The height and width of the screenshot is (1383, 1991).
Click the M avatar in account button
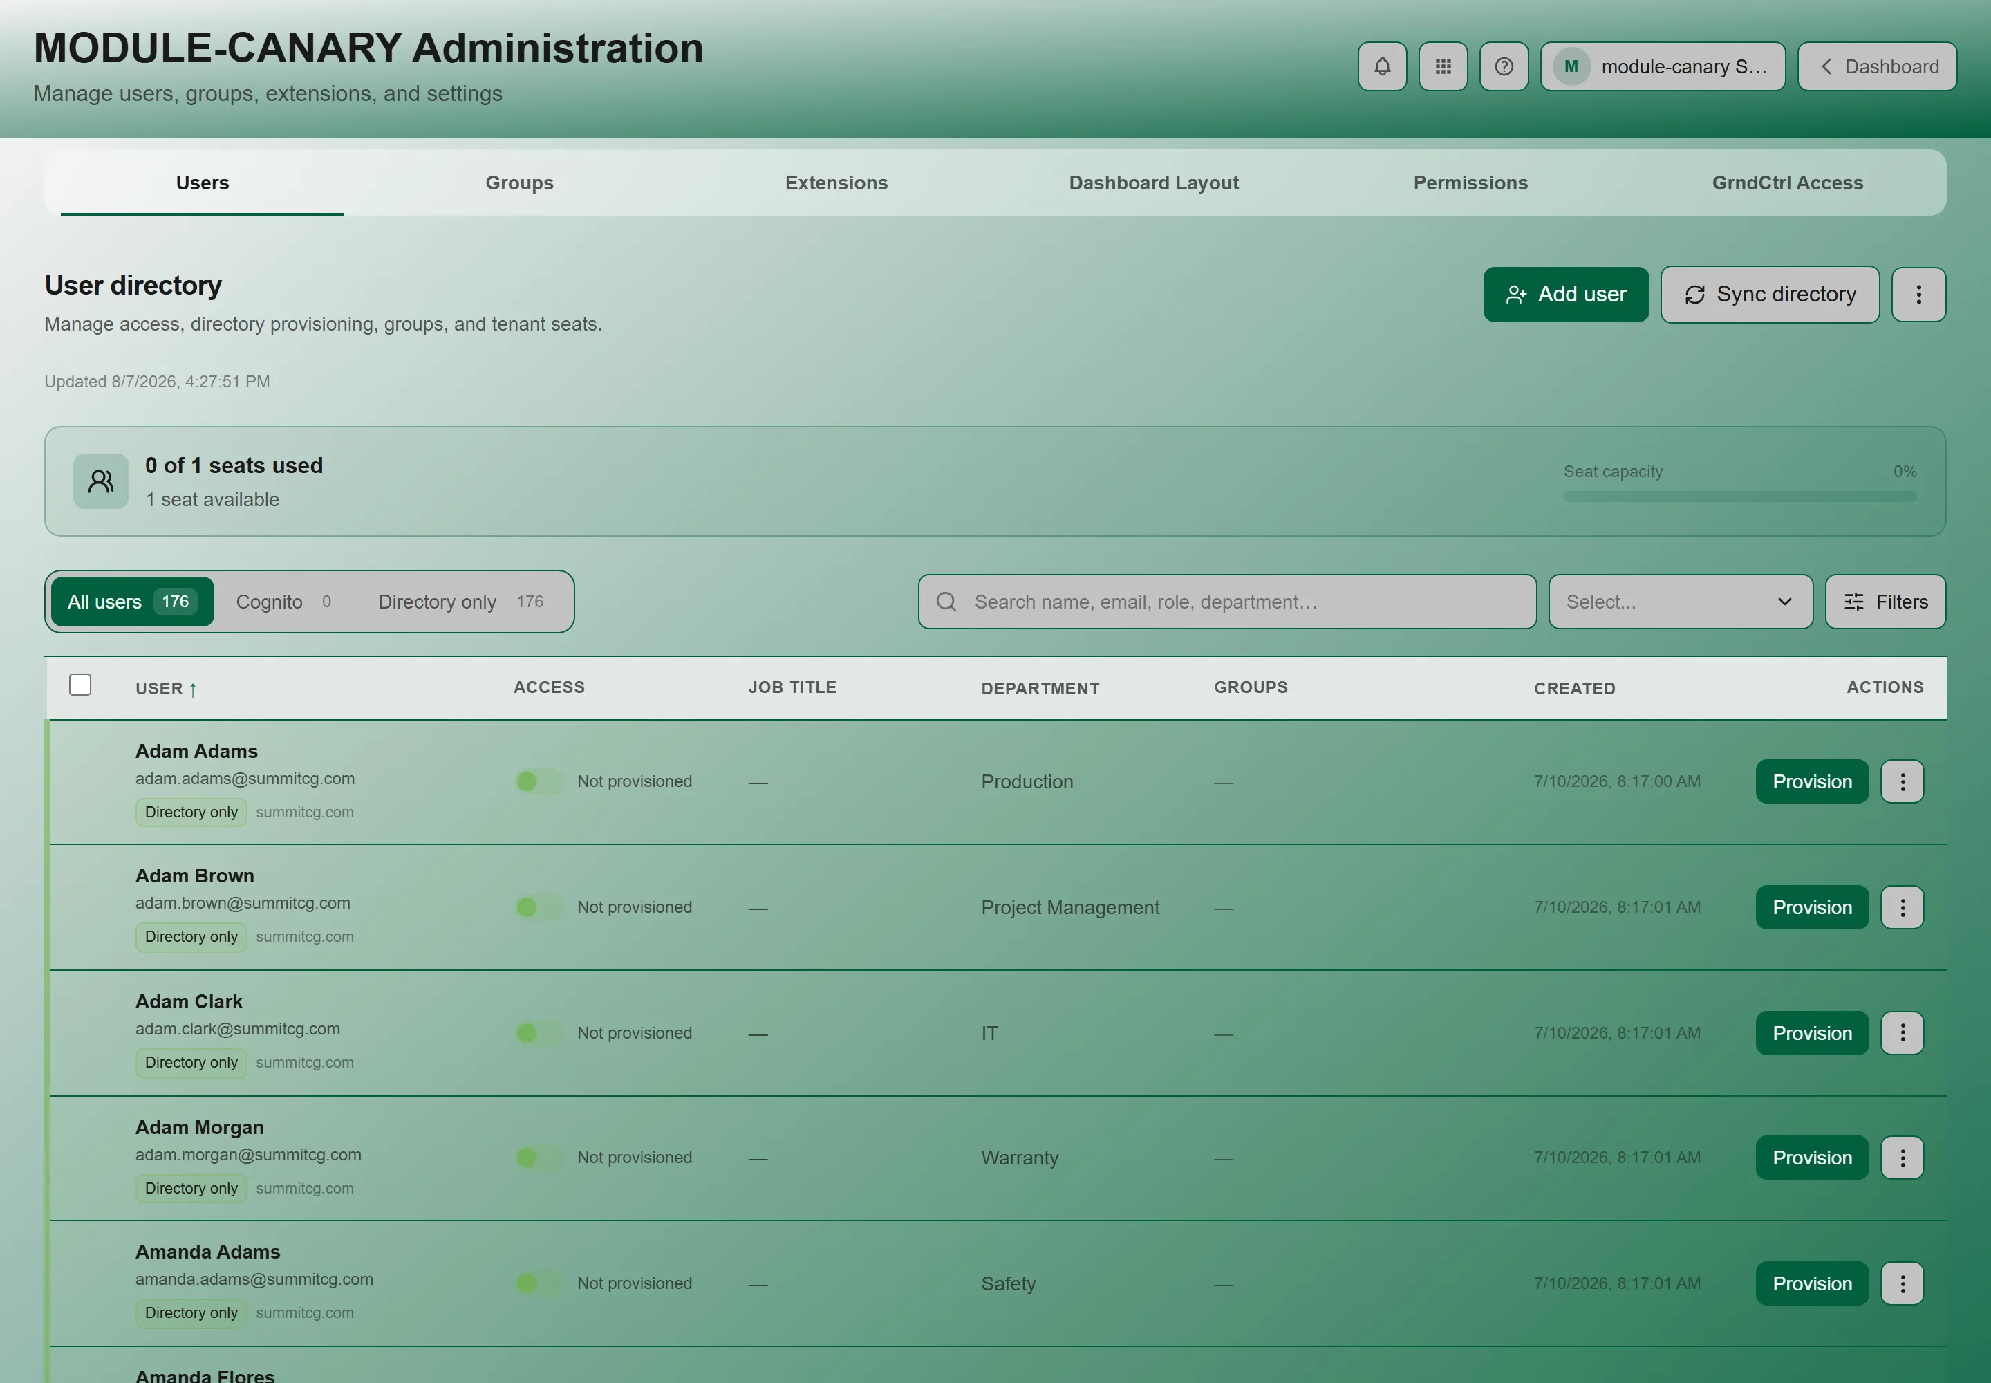pyautogui.click(x=1571, y=66)
